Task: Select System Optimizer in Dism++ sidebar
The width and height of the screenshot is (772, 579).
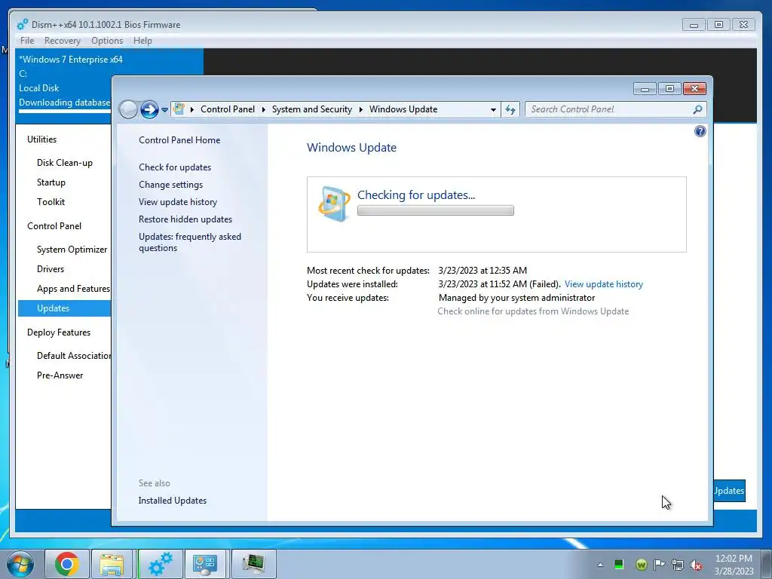Action: 72,249
